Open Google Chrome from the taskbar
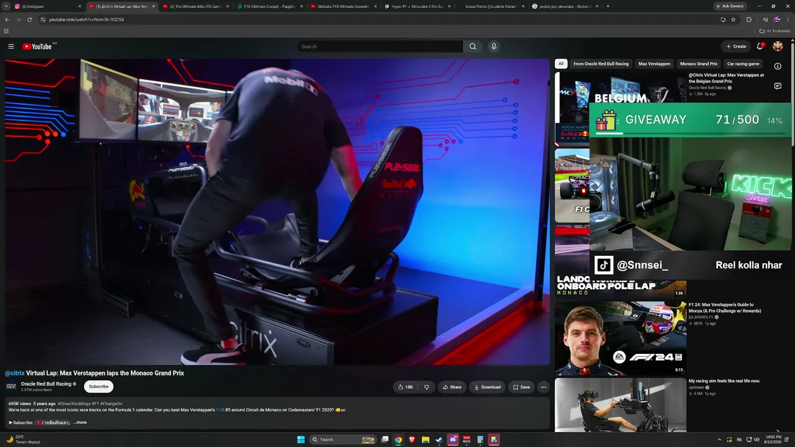795x447 pixels. click(x=398, y=440)
